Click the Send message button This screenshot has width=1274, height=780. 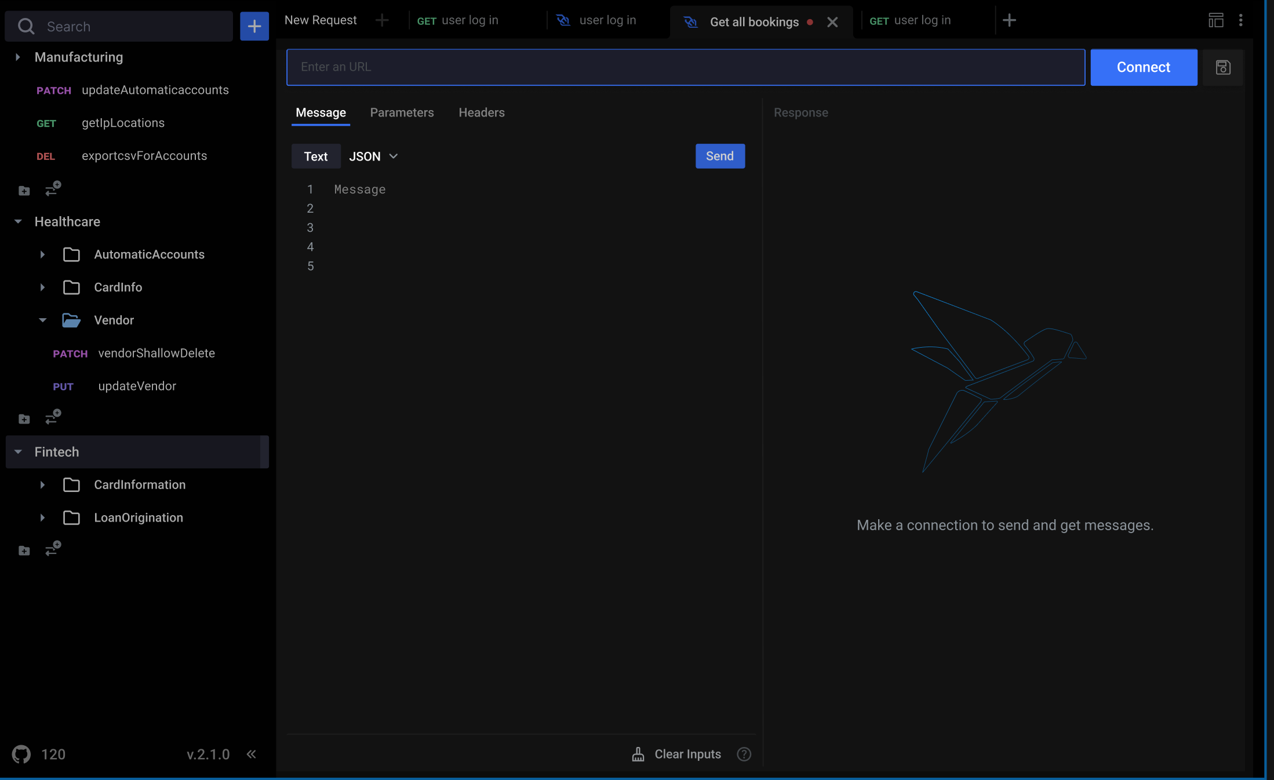pyautogui.click(x=719, y=156)
